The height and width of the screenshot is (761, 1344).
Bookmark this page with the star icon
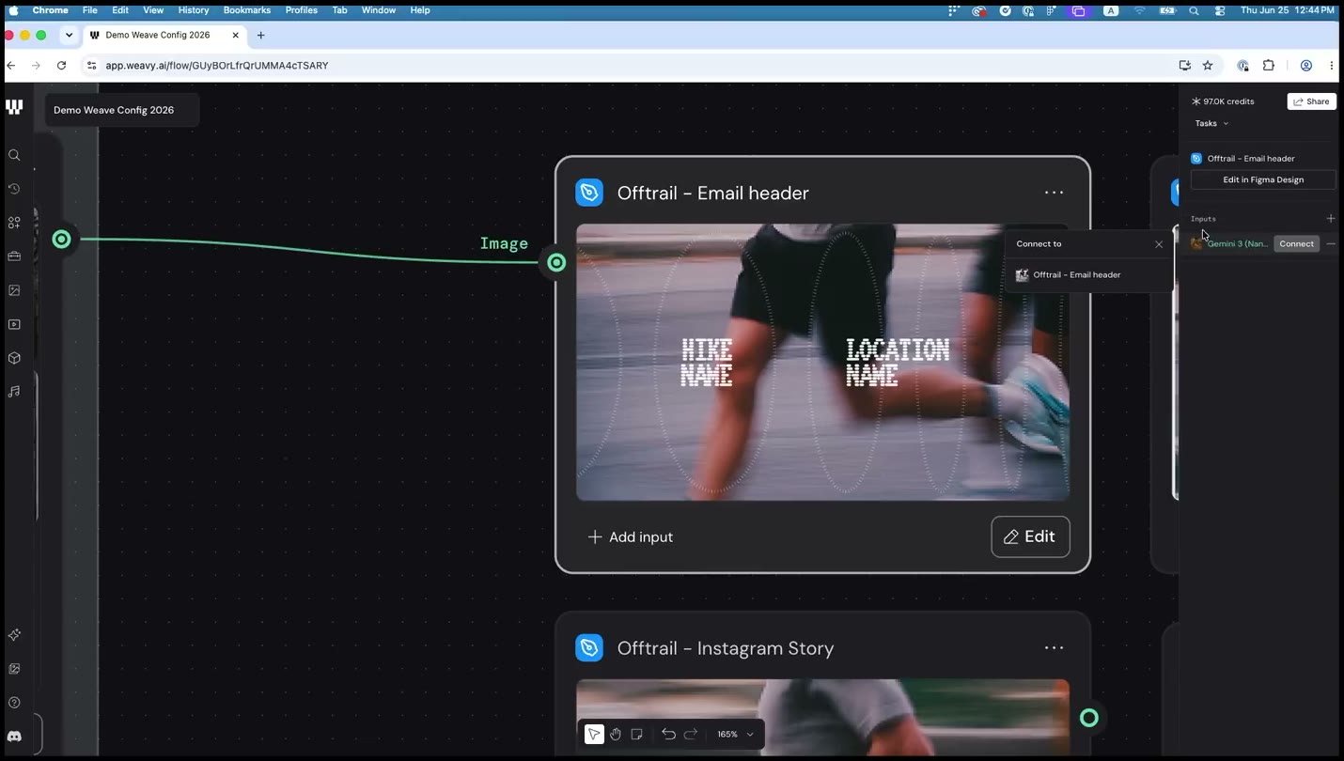1208,65
